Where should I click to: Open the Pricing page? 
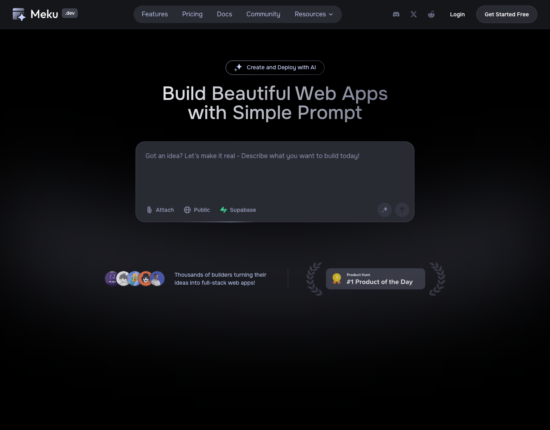192,14
